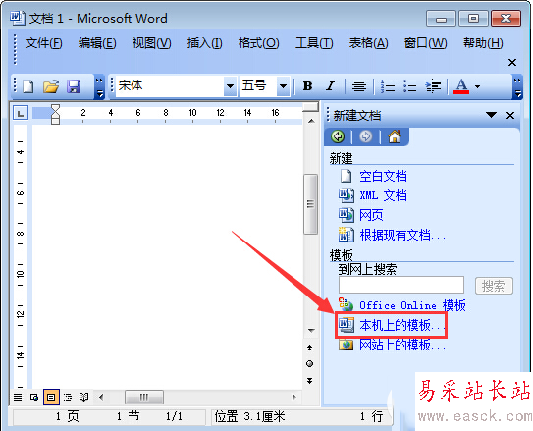Click the split box above vertical scrollbar
The height and width of the screenshot is (431, 533).
pos(310,107)
